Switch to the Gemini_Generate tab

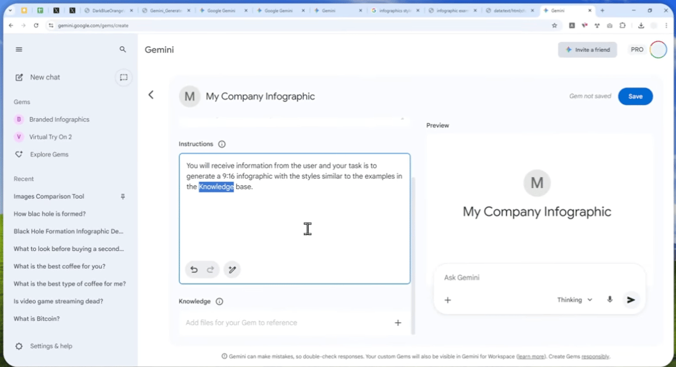pyautogui.click(x=166, y=11)
